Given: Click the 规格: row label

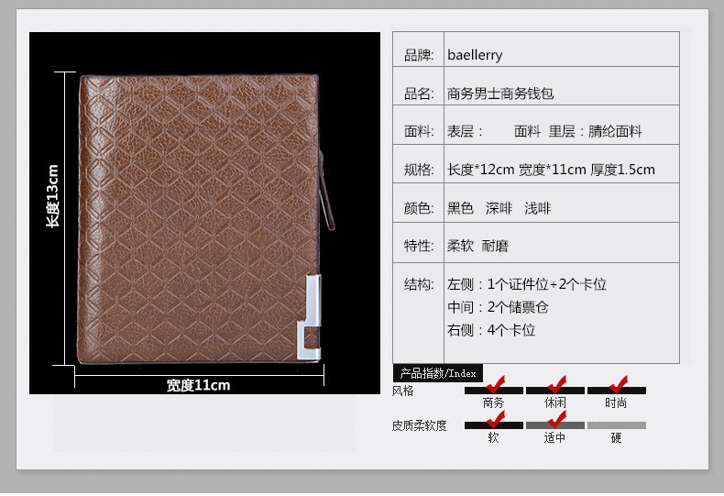Looking at the screenshot, I should (419, 170).
